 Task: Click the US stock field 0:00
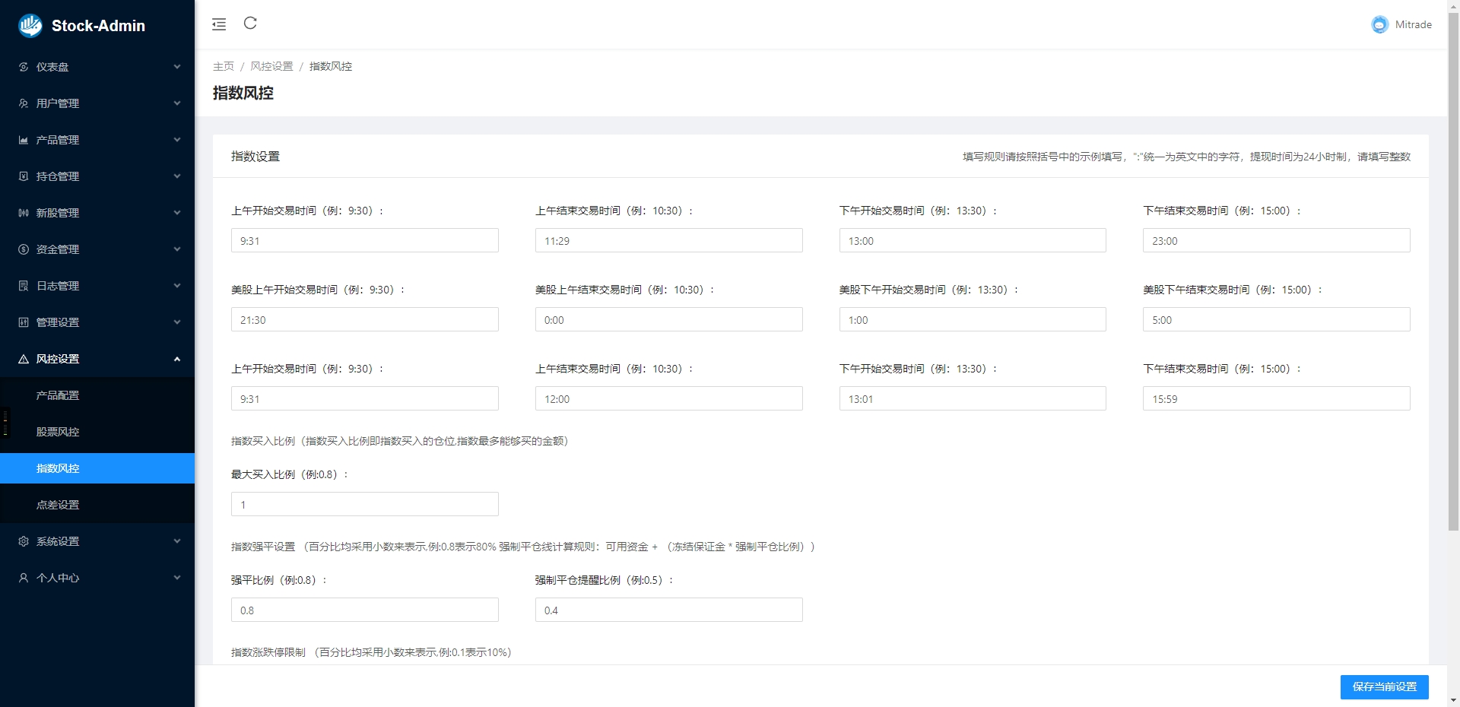point(669,319)
